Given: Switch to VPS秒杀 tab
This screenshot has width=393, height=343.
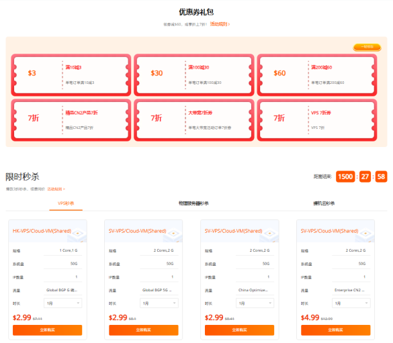Looking at the screenshot, I should coord(66,203).
